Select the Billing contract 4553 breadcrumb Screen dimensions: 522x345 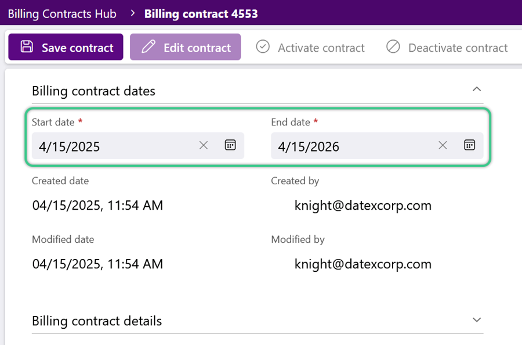(201, 14)
